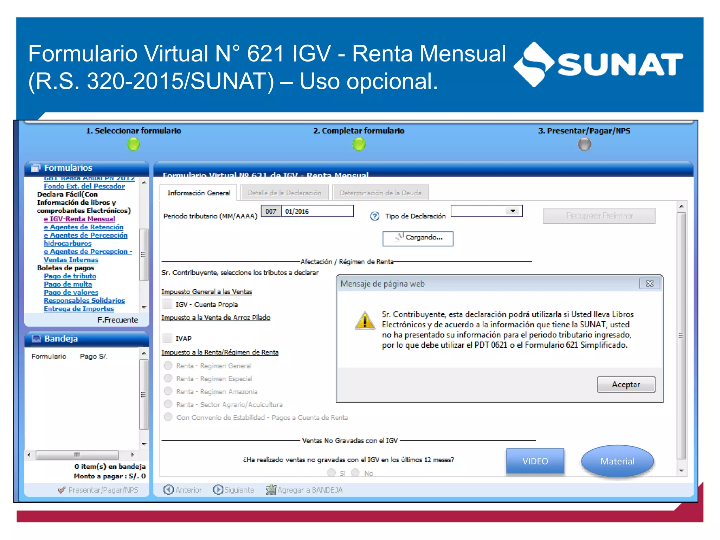720x540 pixels.
Task: Click down arrow of Bandeja vertical scrollbar
Action: tap(144, 444)
